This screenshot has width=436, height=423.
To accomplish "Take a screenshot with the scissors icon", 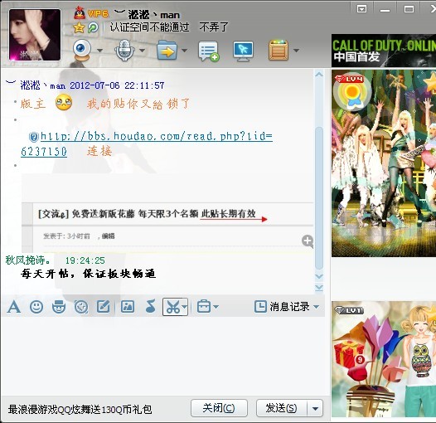I will coord(173,307).
